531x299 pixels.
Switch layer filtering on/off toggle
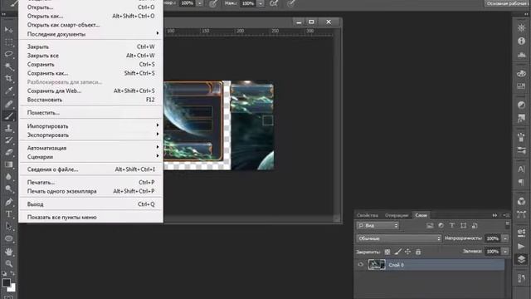click(x=507, y=224)
